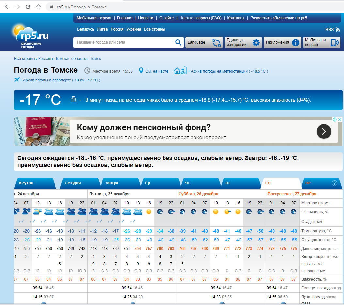Open the RSS feed icon
This screenshot has height=305, width=344.
(338, 30)
